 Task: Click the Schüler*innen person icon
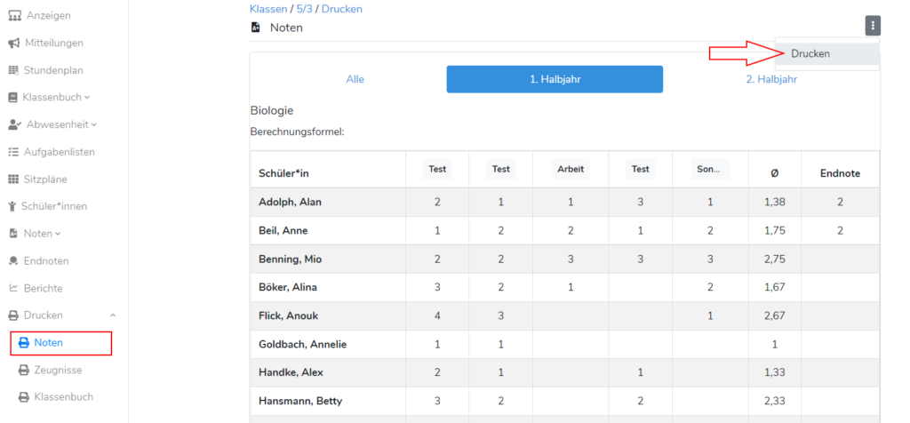pos(14,206)
